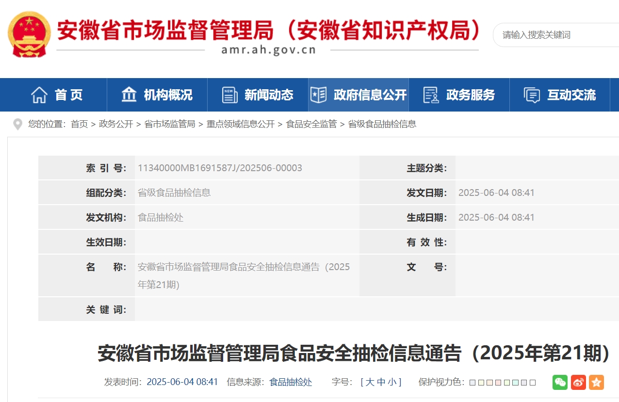Click the search keyword input field
Screen dimensions: 619x402
tap(553, 35)
